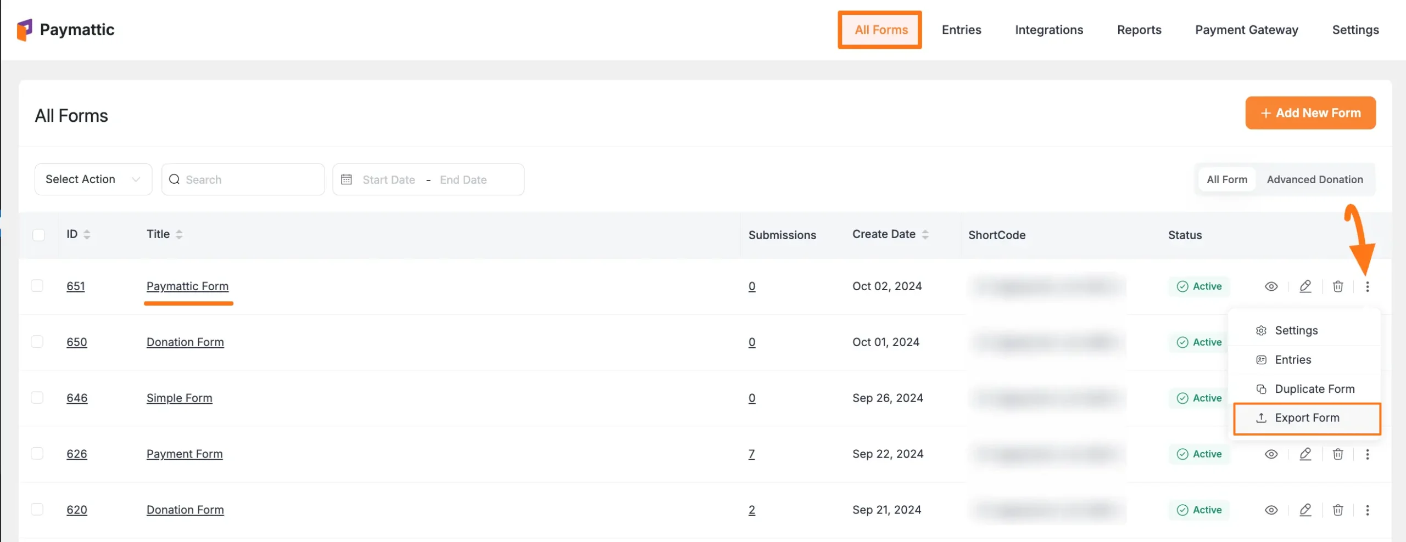The width and height of the screenshot is (1406, 542).
Task: Select the checkbox for Simple Form row
Action: point(37,398)
